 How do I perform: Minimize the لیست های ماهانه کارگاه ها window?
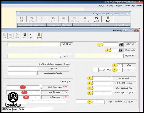(116, 14)
